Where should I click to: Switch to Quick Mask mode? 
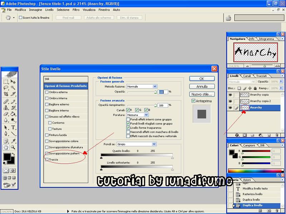[13, 170]
